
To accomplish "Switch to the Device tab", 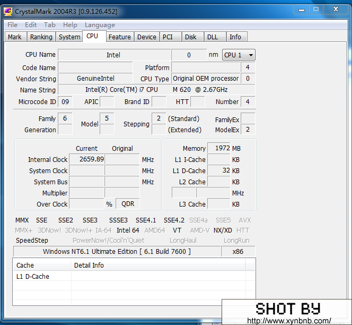I will (x=146, y=37).
